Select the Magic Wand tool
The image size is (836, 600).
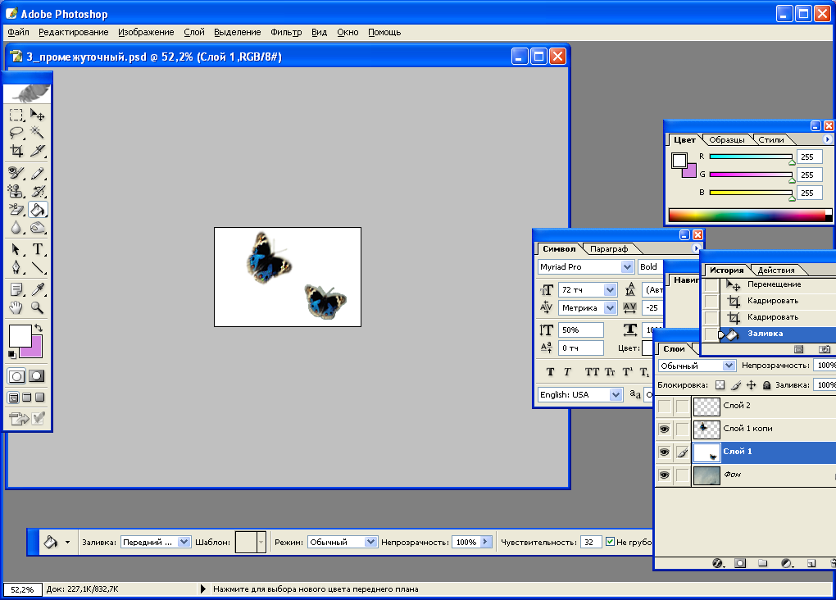(x=38, y=132)
